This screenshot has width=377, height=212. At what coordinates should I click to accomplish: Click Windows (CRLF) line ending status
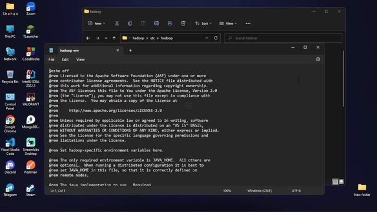(x=259, y=191)
